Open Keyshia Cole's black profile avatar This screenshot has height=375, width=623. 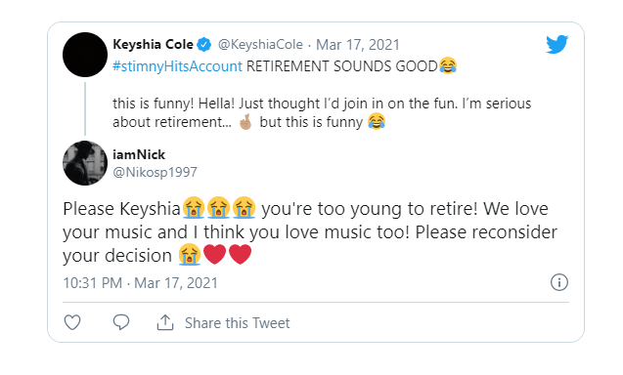coord(85,55)
